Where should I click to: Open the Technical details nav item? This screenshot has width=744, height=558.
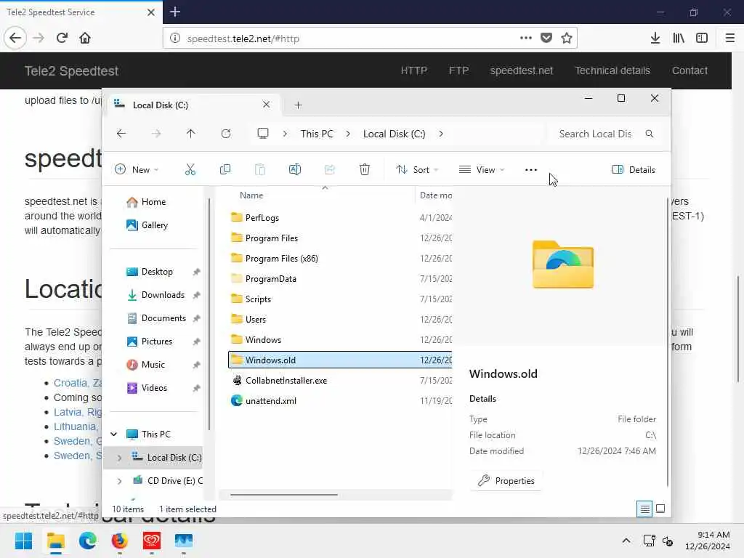pos(612,70)
